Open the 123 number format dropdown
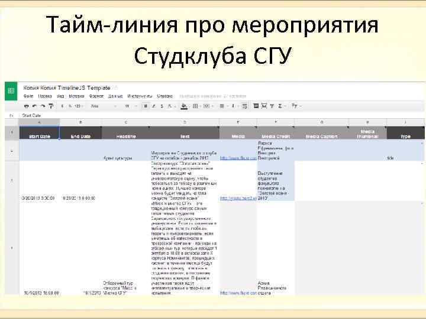Image resolution: width=426 pixels, height=319 pixels. (x=79, y=106)
